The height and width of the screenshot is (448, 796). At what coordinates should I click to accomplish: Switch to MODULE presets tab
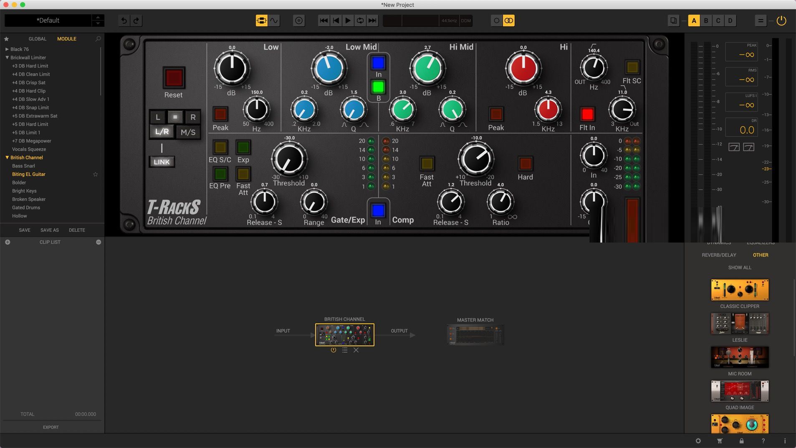pos(67,39)
